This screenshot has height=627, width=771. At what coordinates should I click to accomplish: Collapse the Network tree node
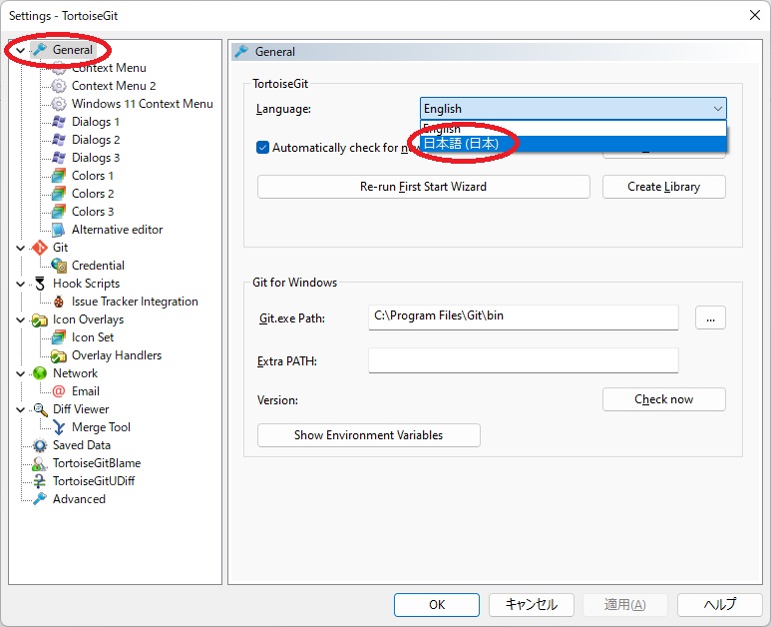(20, 373)
